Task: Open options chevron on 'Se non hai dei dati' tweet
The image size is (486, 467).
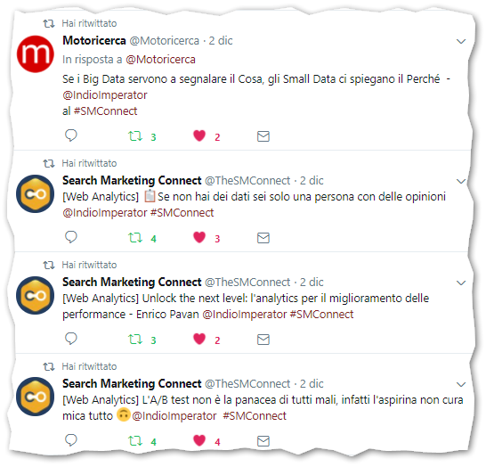Action: pos(461,181)
